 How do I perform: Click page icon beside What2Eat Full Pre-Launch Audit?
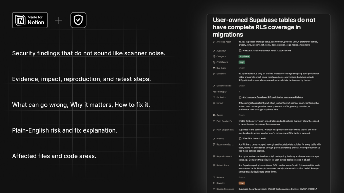point(240,50)
